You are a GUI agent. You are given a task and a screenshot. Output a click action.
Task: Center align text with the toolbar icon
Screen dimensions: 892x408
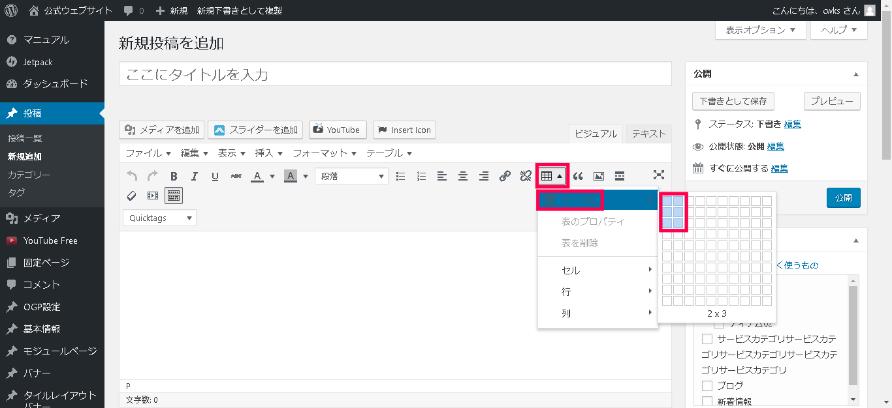click(463, 176)
